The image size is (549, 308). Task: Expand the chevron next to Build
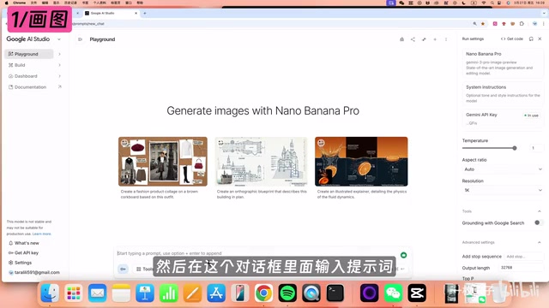[59, 65]
